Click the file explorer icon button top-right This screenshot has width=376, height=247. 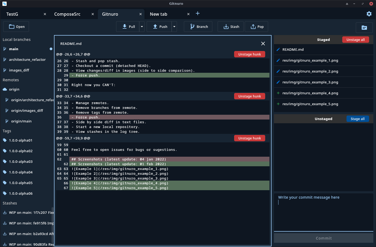pyautogui.click(x=364, y=27)
